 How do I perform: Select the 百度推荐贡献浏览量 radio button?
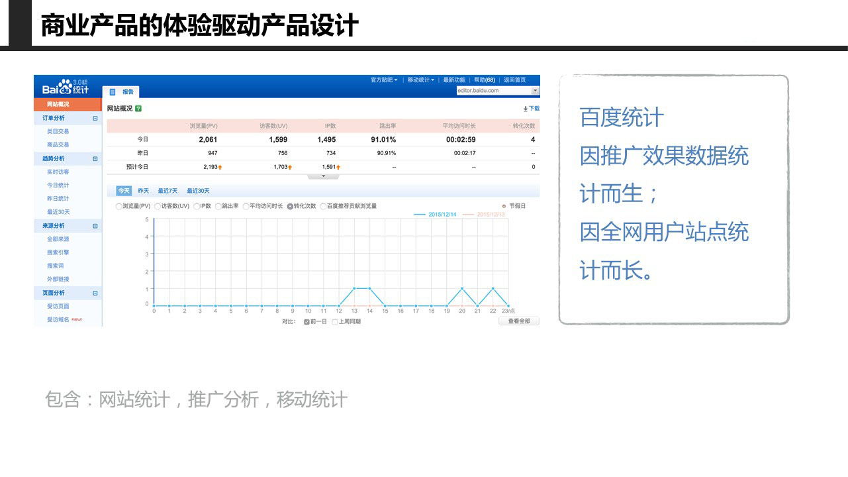tap(323, 207)
